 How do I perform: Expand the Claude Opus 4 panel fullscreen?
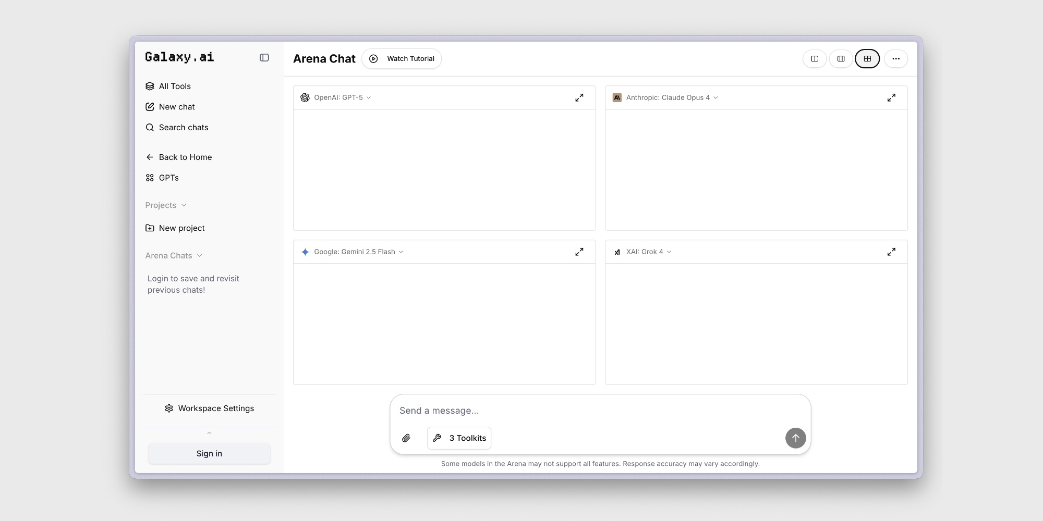[891, 97]
